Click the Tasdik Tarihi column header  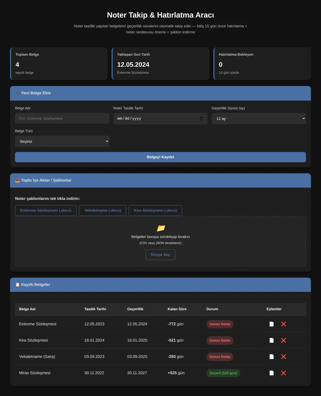[95, 309]
